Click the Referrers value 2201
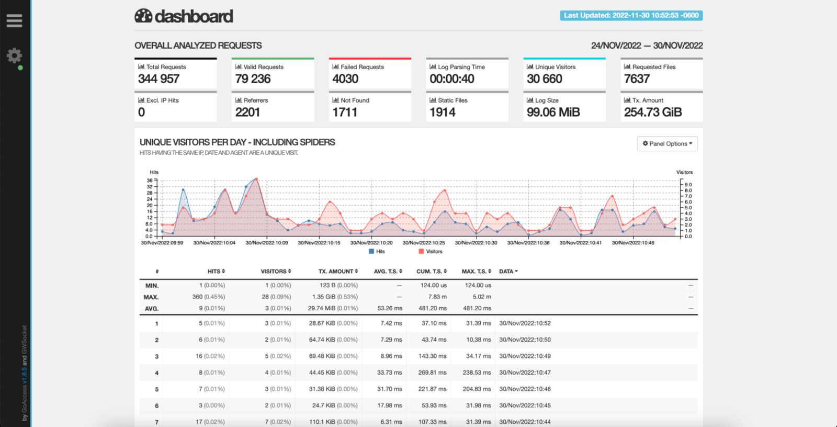 pyautogui.click(x=247, y=112)
